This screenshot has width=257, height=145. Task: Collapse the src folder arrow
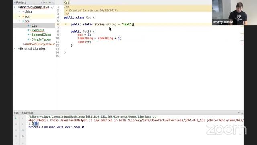[x=20, y=21]
